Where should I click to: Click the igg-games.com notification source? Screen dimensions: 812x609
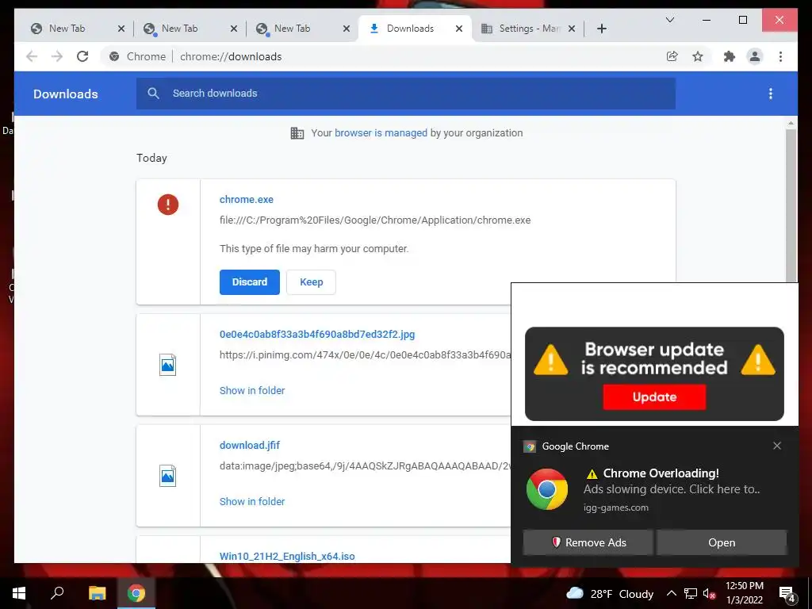coord(615,507)
